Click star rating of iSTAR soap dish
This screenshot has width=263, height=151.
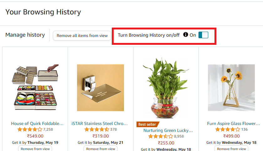[x=97, y=129]
